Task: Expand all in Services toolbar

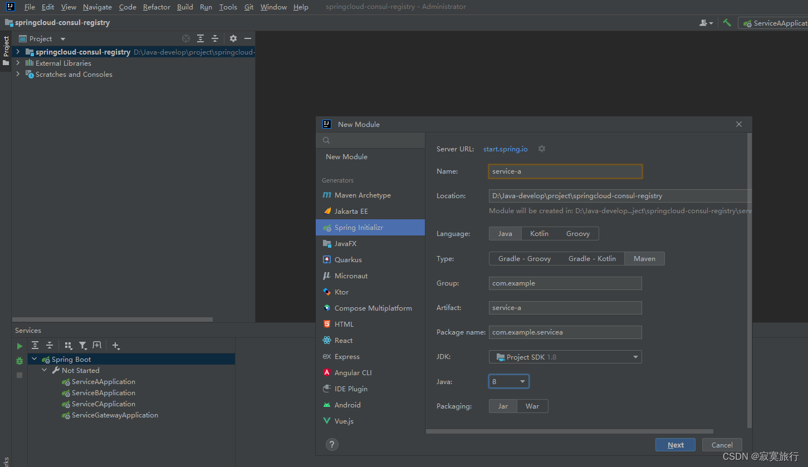Action: point(35,345)
